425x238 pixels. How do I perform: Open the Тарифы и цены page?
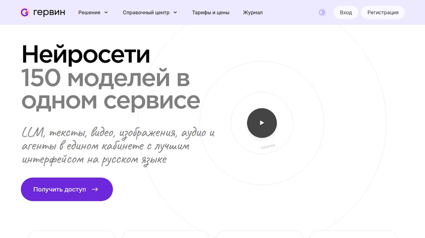point(211,12)
